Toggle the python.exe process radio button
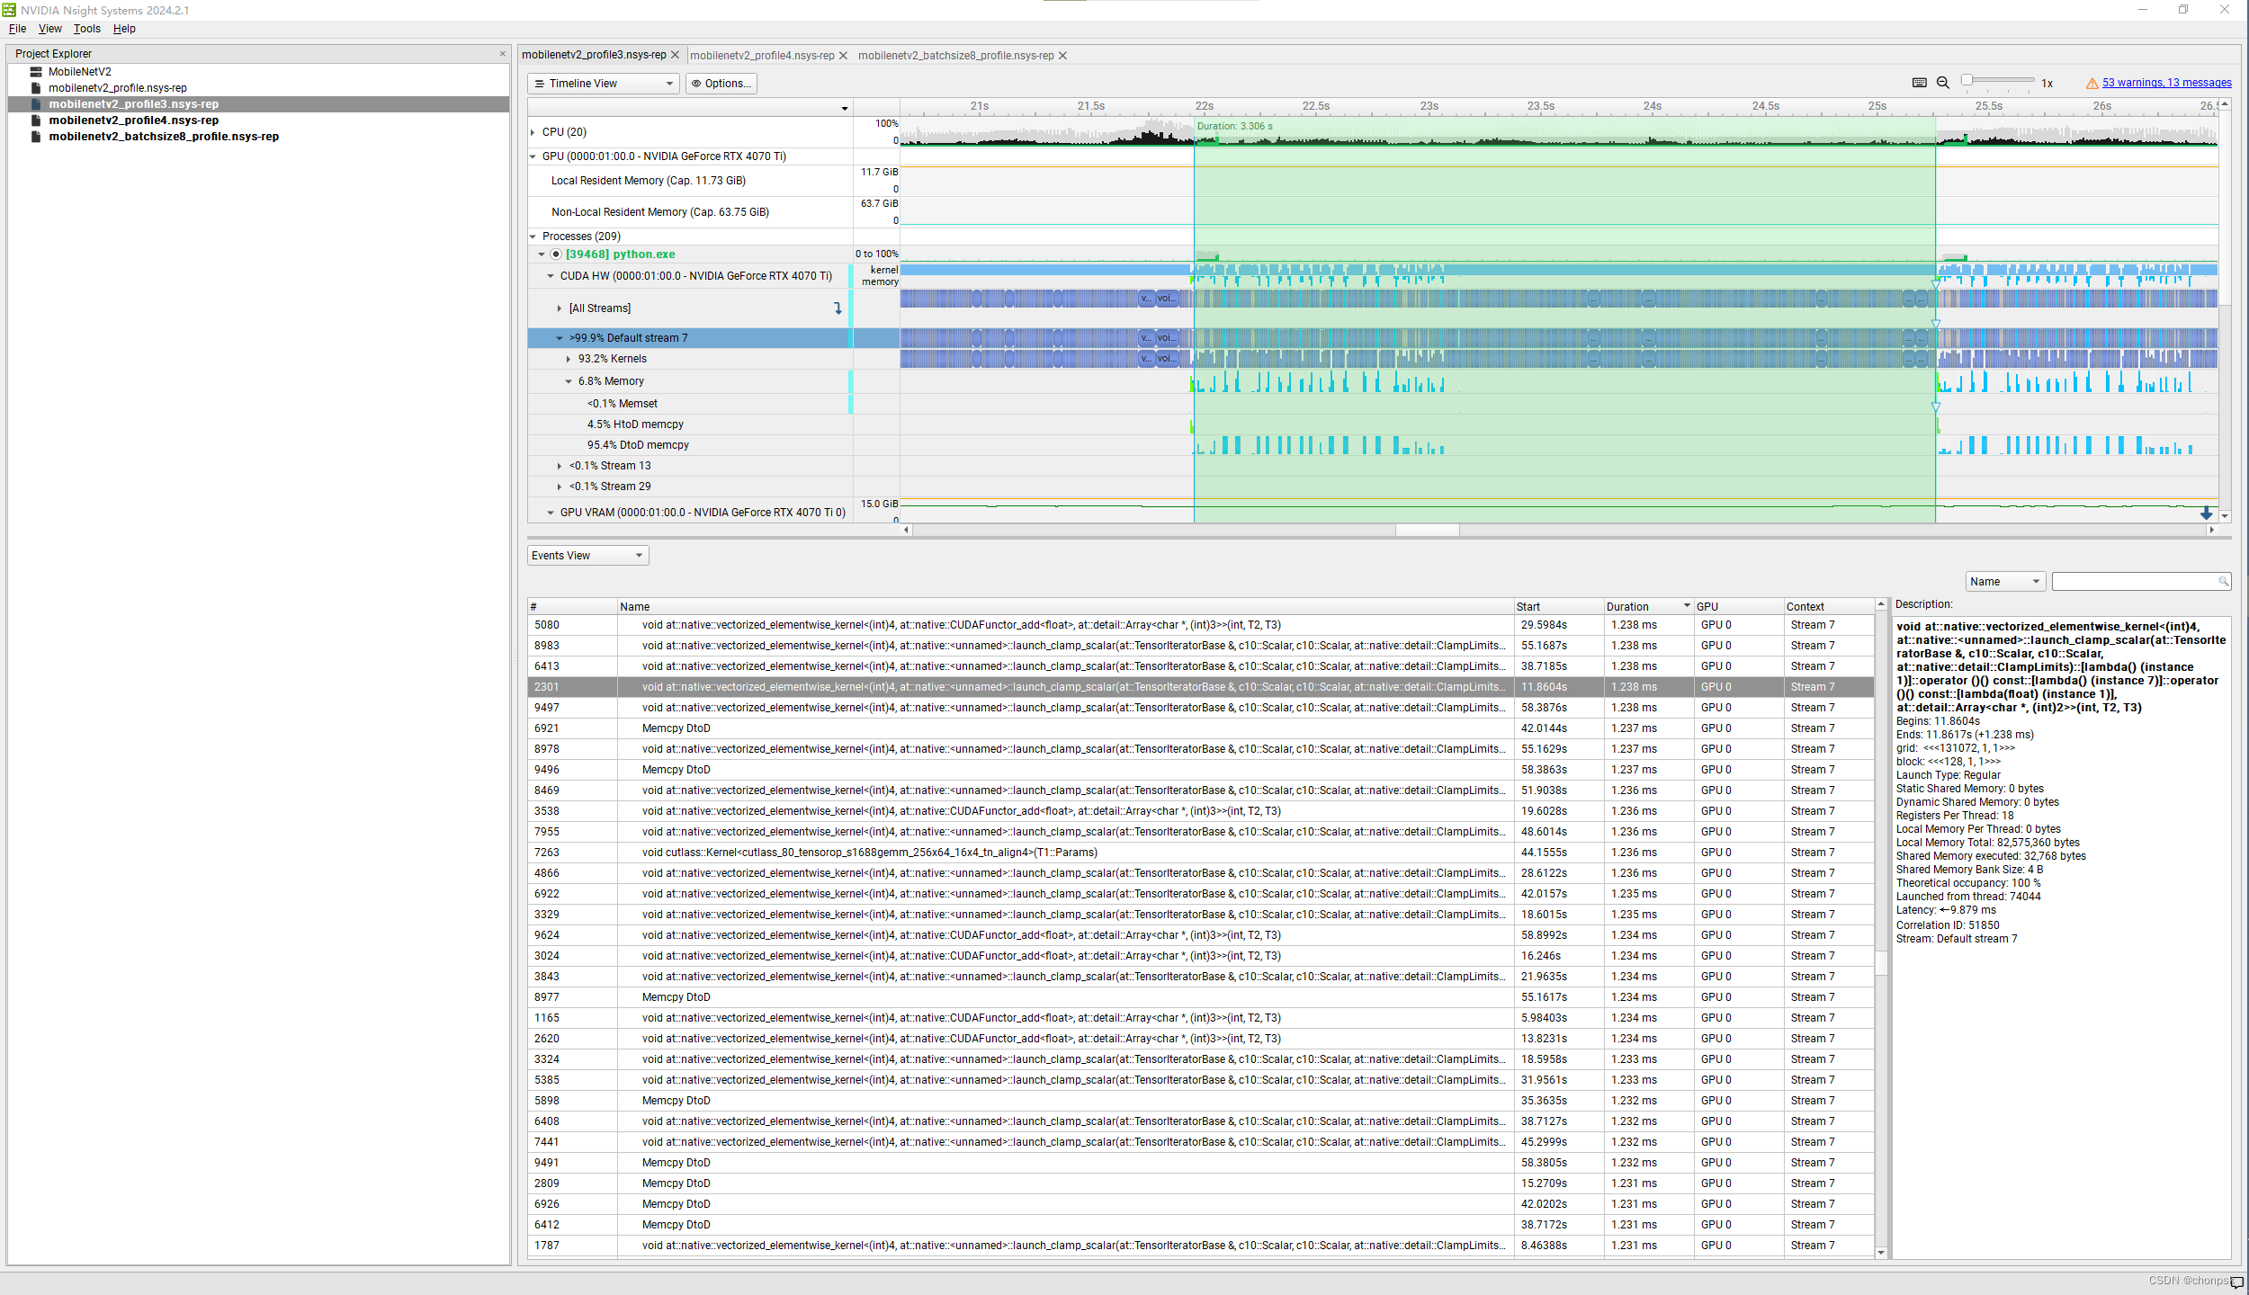2249x1295 pixels. [x=556, y=255]
